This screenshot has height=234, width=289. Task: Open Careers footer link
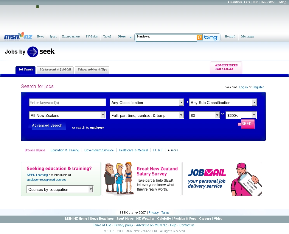click(x=205, y=219)
